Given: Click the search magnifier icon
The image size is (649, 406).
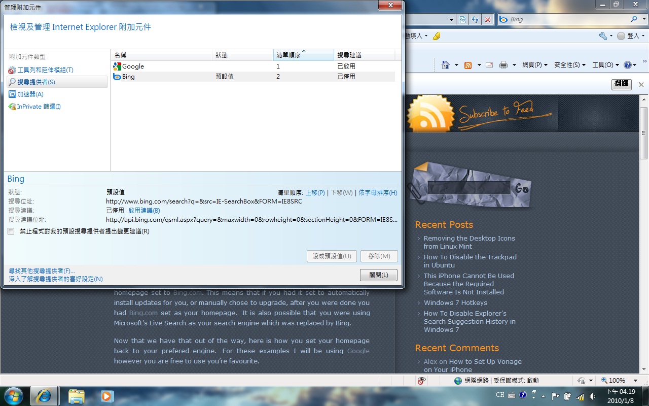Looking at the screenshot, I should coord(634,19).
